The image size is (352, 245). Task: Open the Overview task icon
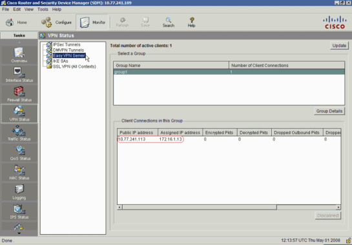(x=19, y=55)
